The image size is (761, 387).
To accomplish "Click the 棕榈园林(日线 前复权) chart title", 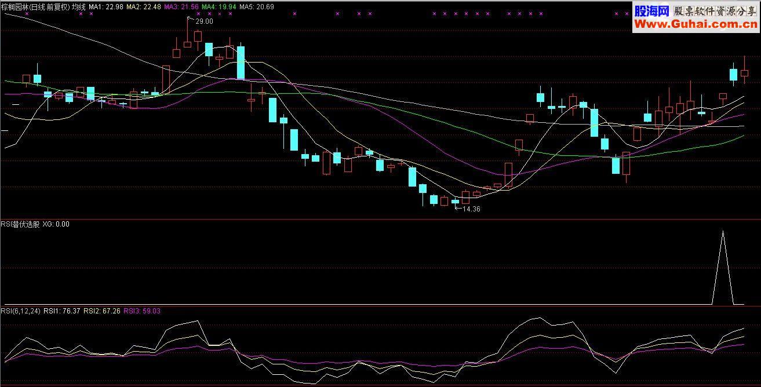I will 35,7.
